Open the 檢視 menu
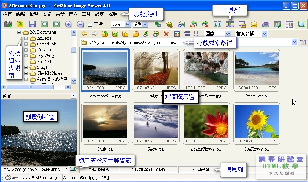This screenshot has width=308, height=182. tap(34, 14)
